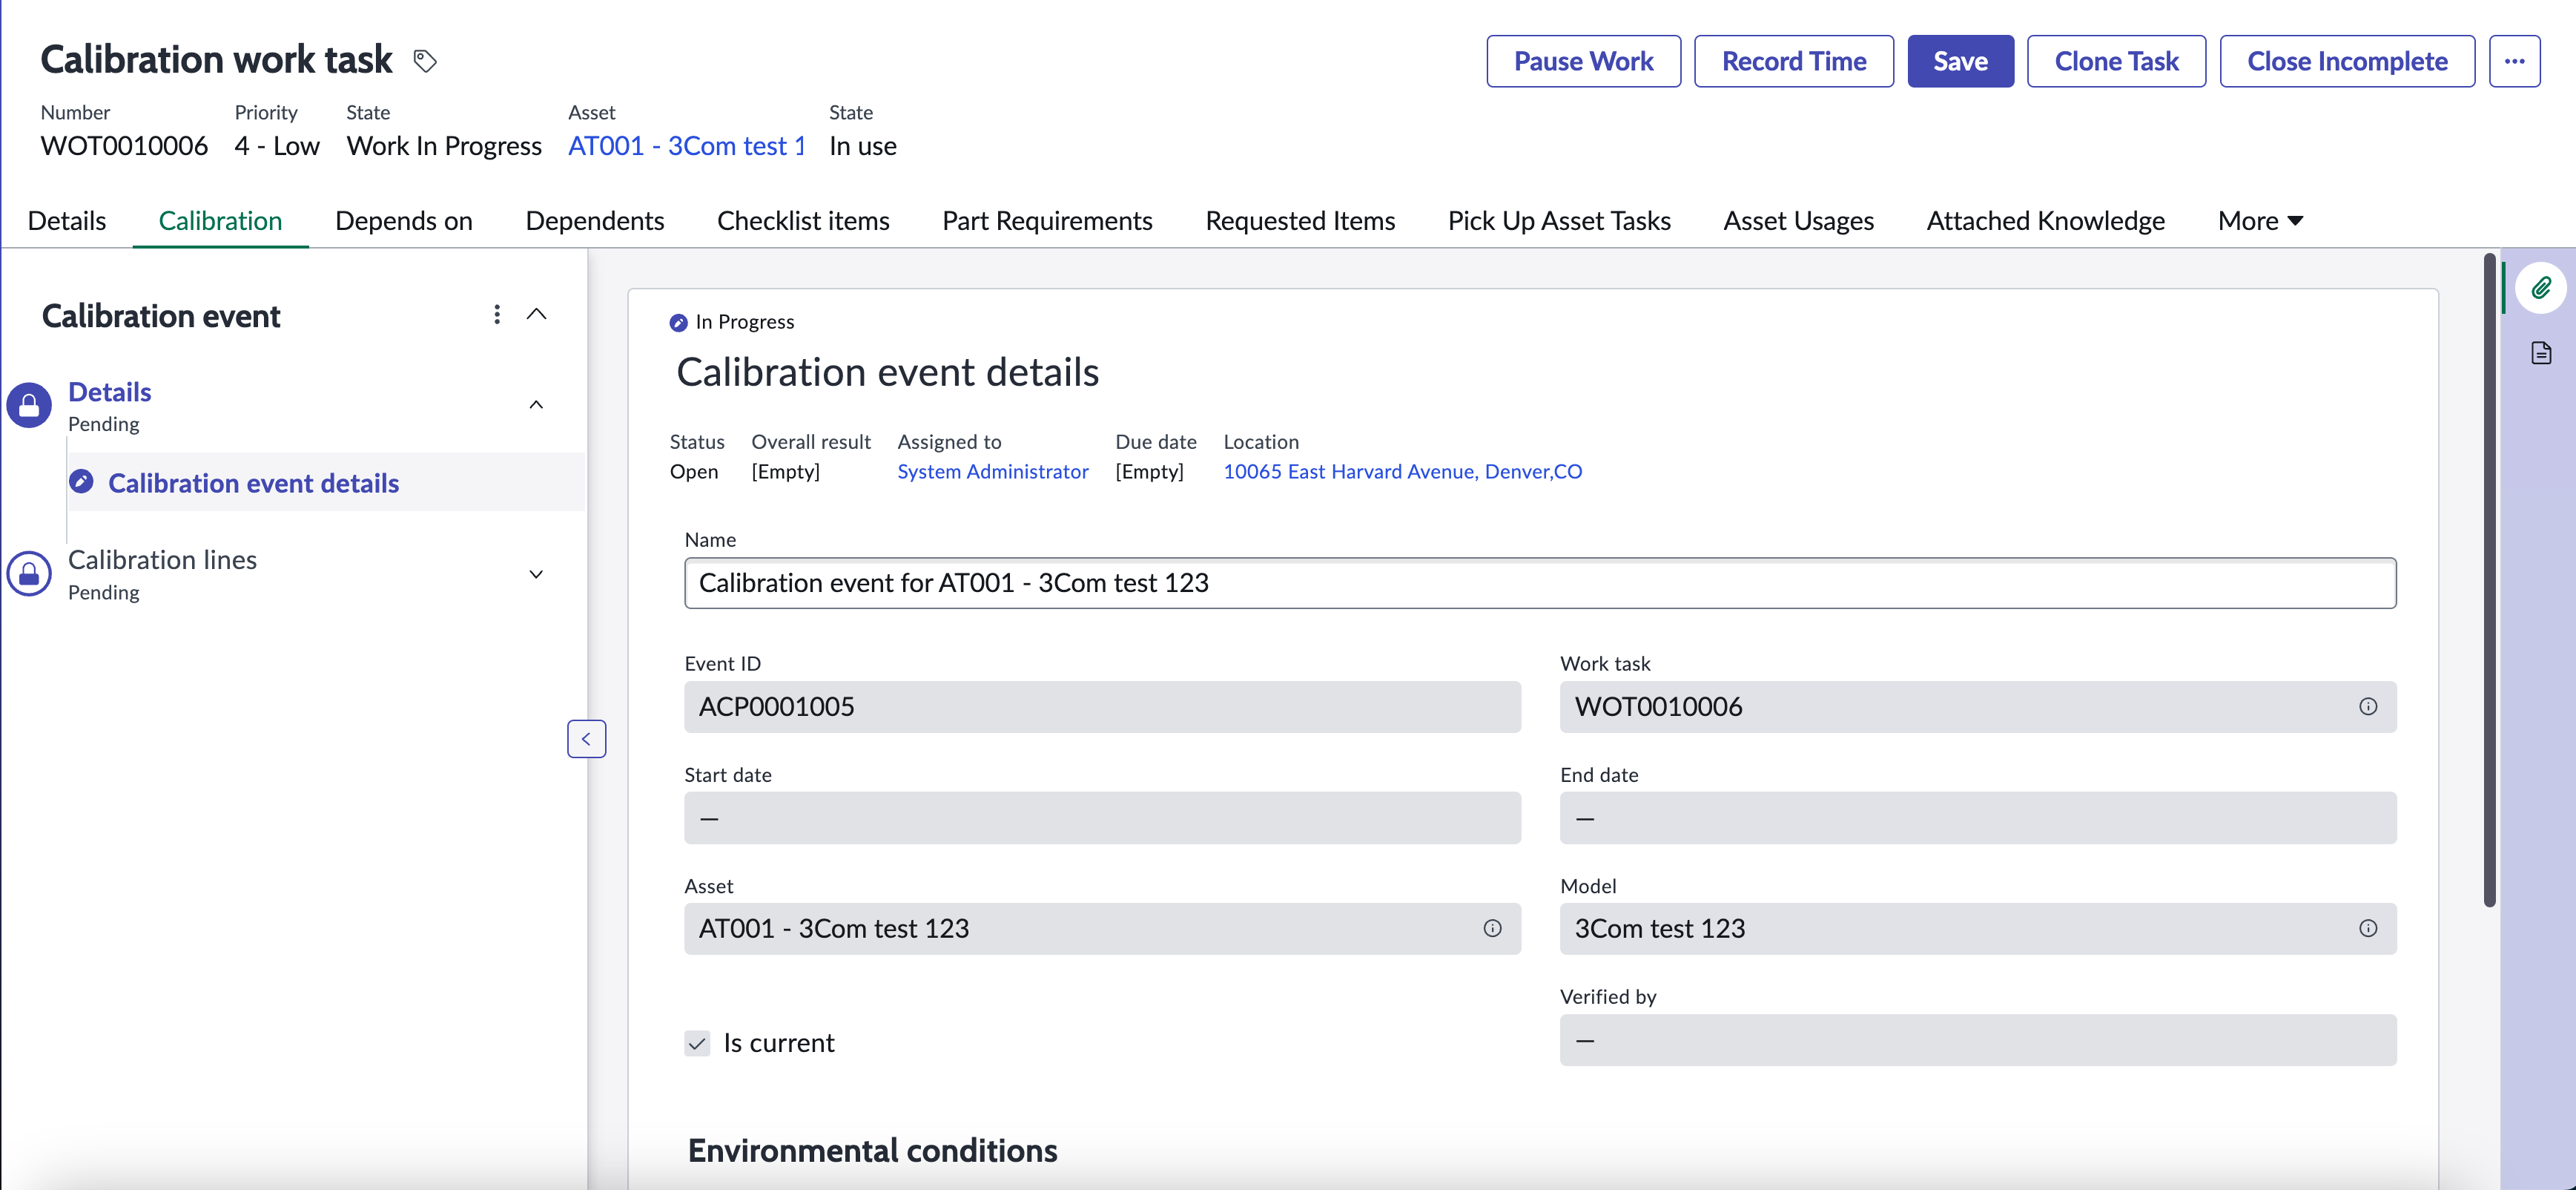Collapse the Calibration event section
The height and width of the screenshot is (1190, 2576).
536,315
